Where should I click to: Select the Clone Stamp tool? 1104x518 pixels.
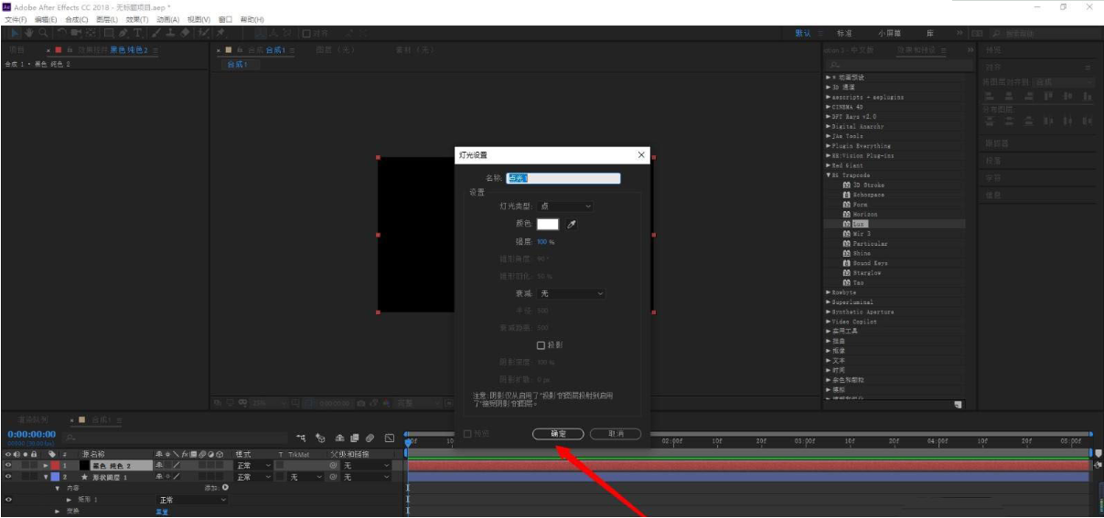coord(171,33)
